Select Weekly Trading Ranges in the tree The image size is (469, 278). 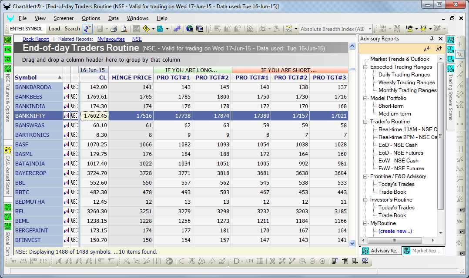pos(407,83)
